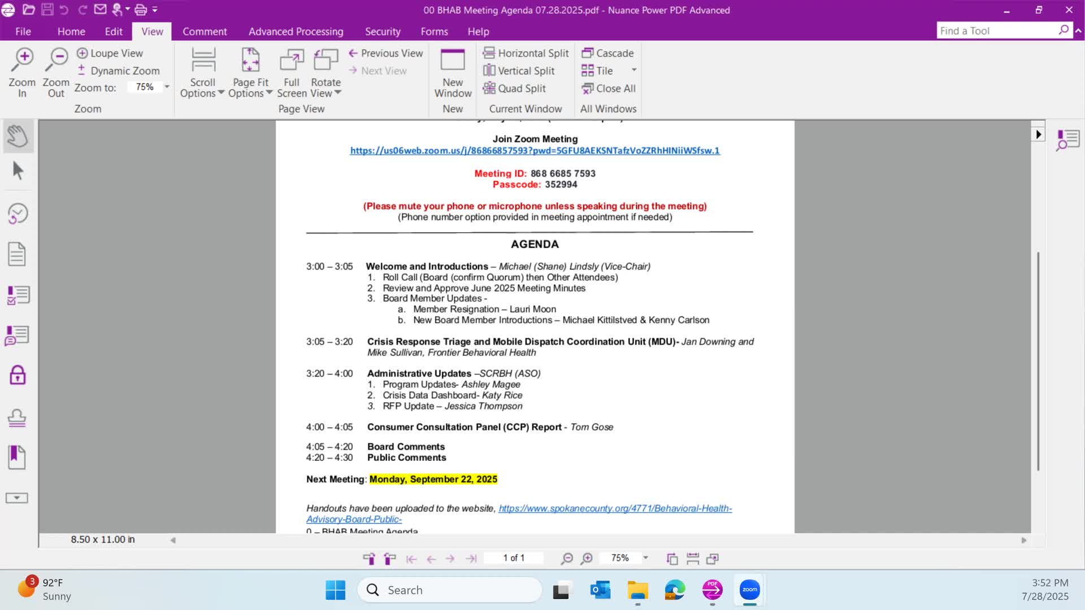Toggle Horizontal Split view

(526, 53)
